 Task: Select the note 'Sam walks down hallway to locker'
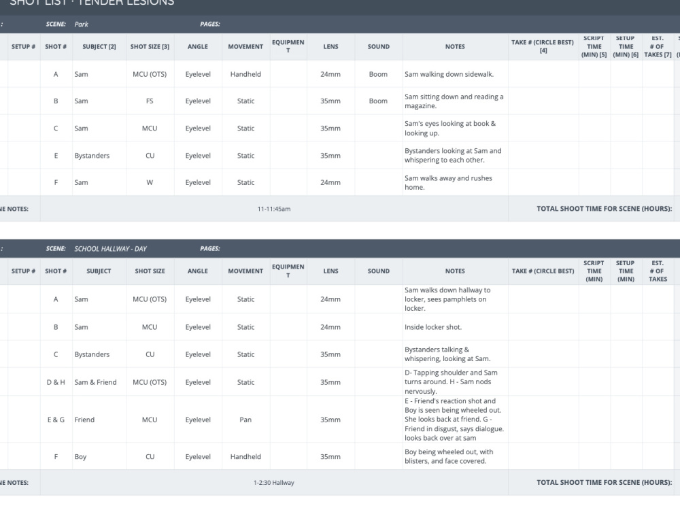click(x=447, y=299)
